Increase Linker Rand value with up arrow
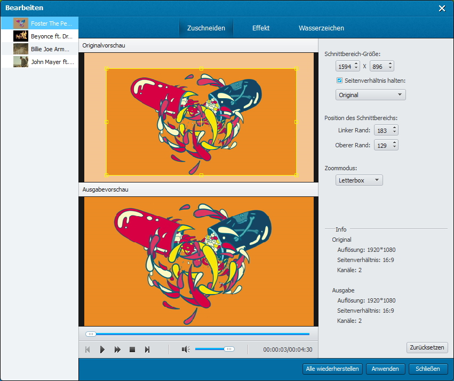 [394, 128]
